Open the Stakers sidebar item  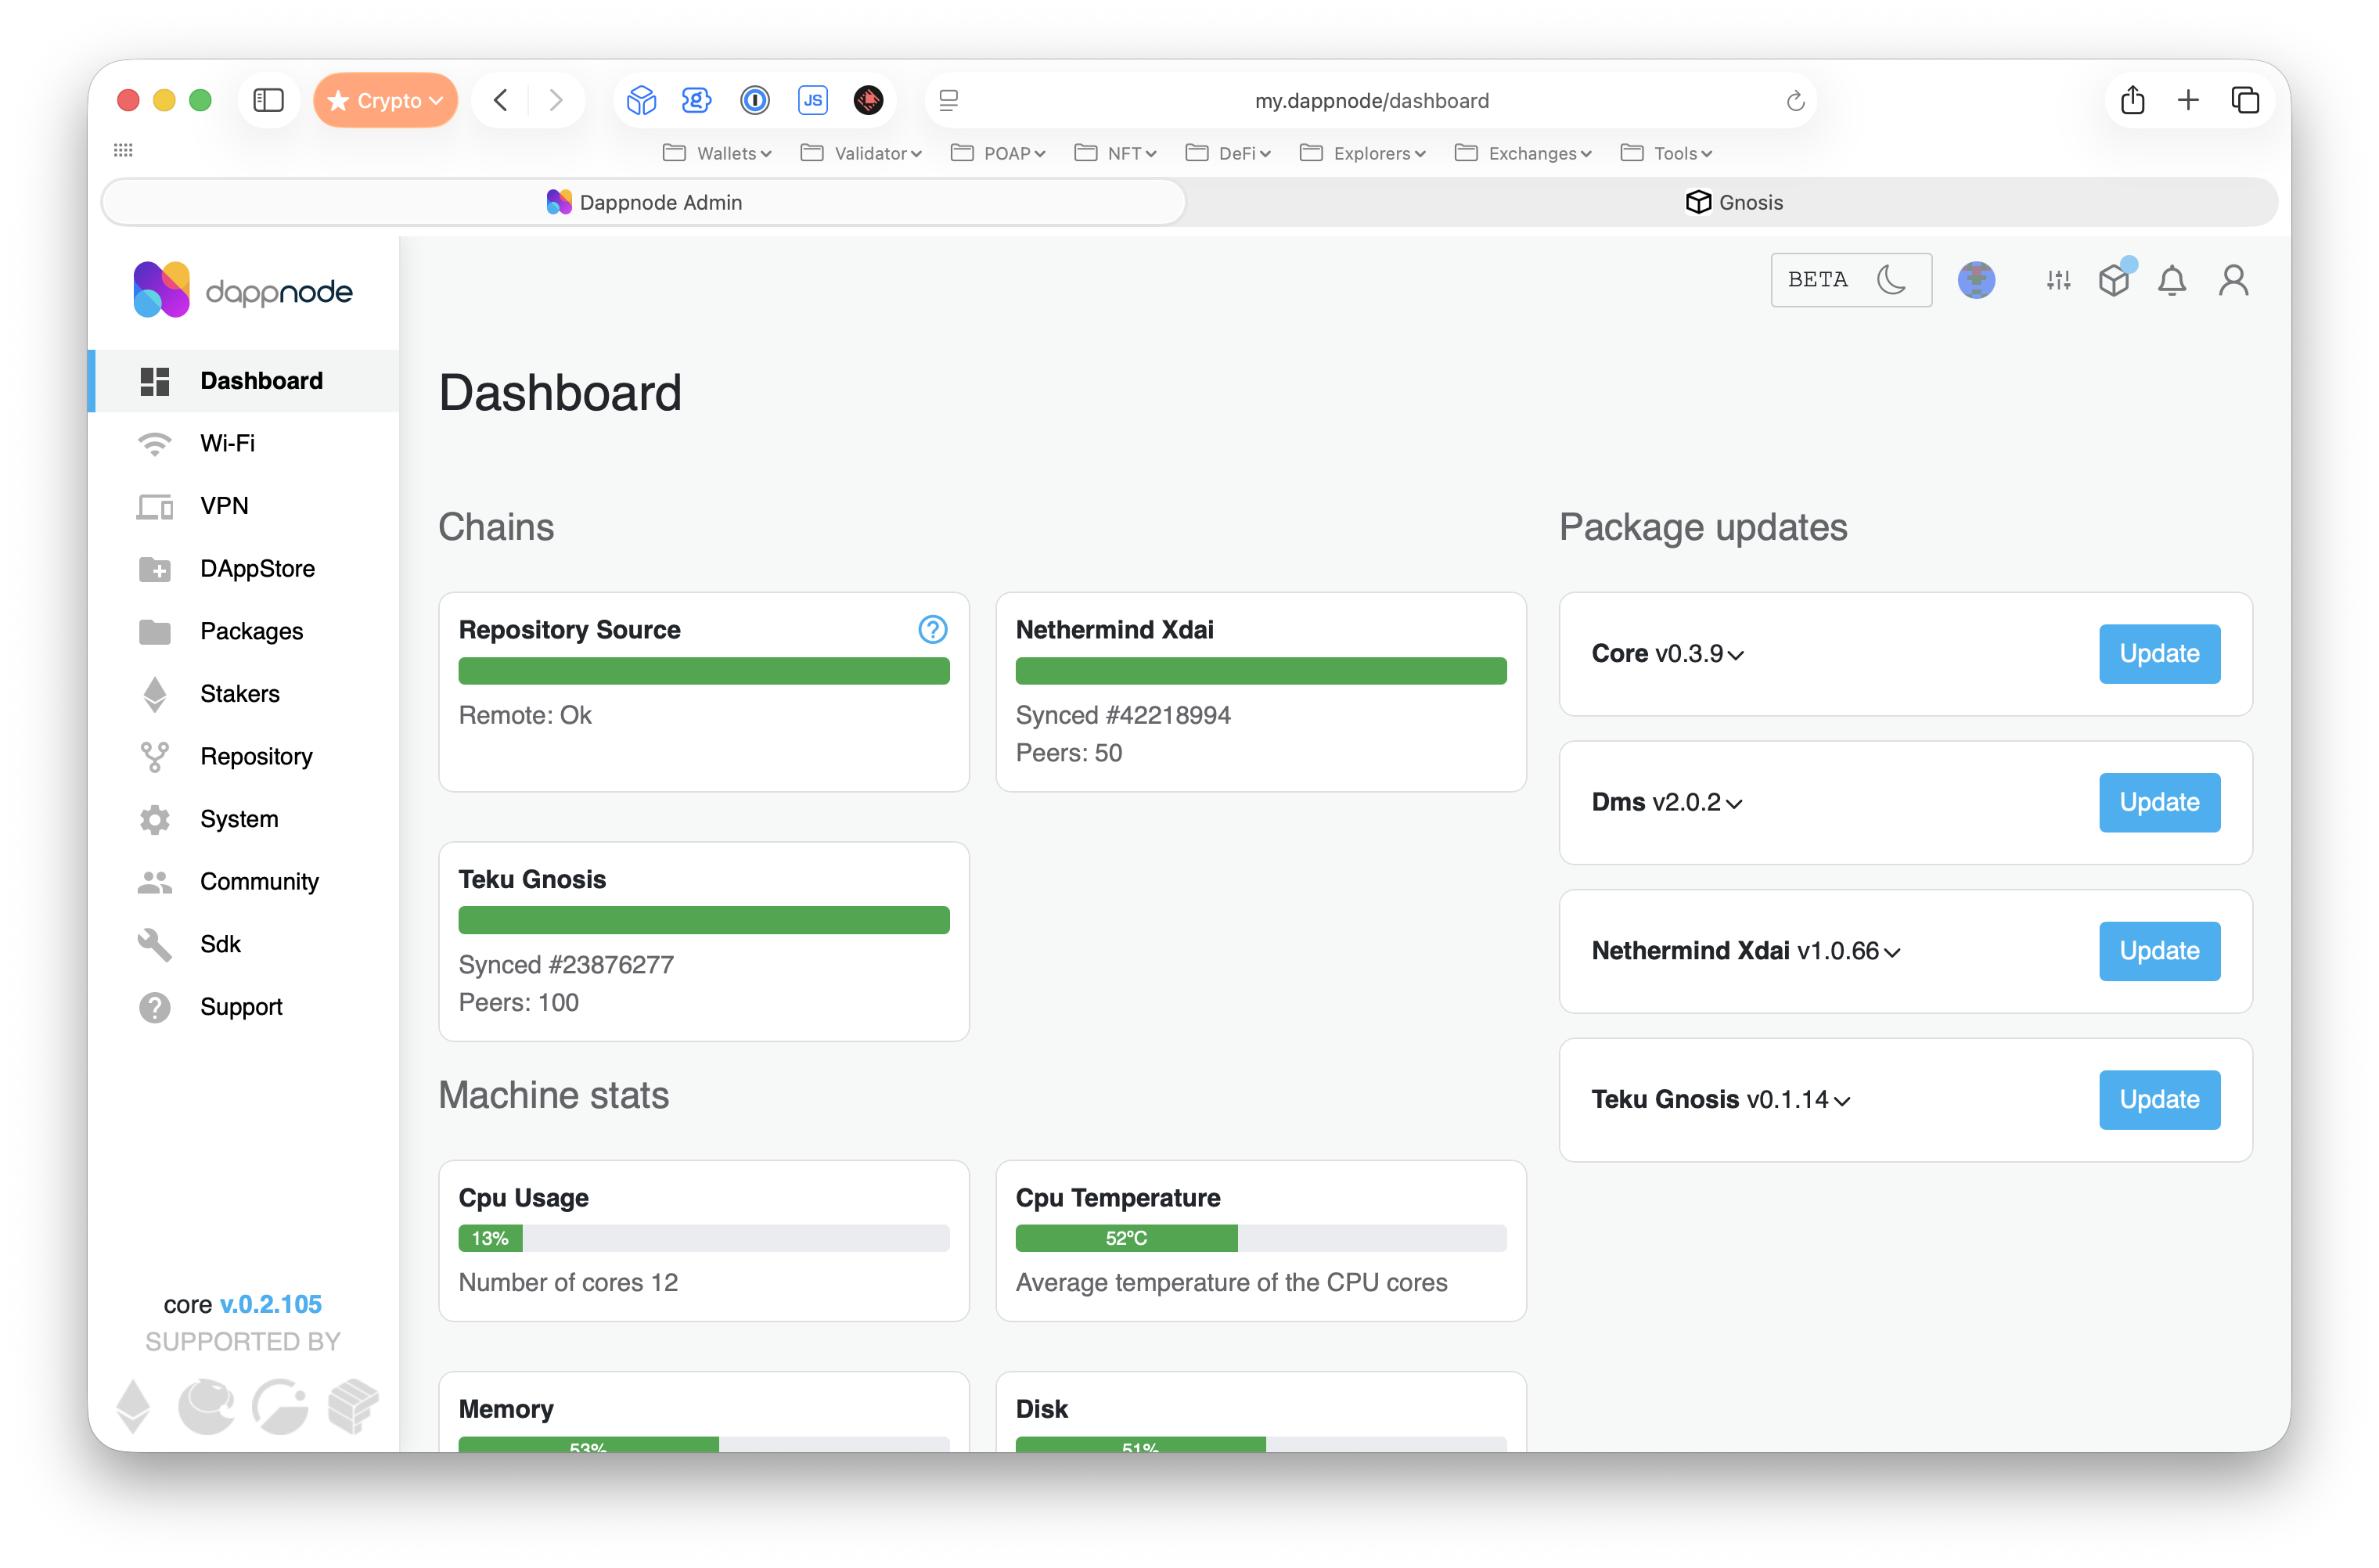coord(244,694)
